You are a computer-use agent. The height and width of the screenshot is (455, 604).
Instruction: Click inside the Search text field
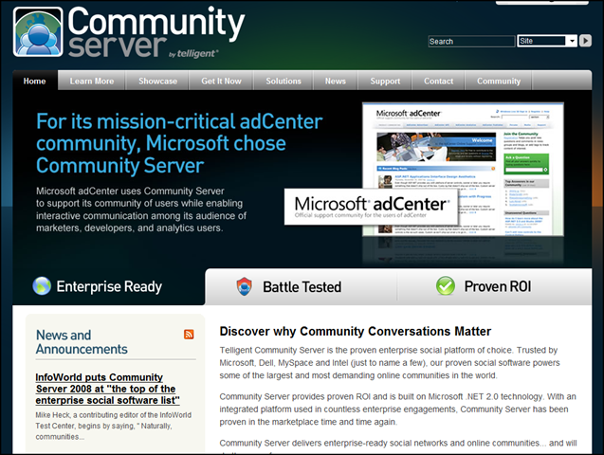click(x=469, y=41)
